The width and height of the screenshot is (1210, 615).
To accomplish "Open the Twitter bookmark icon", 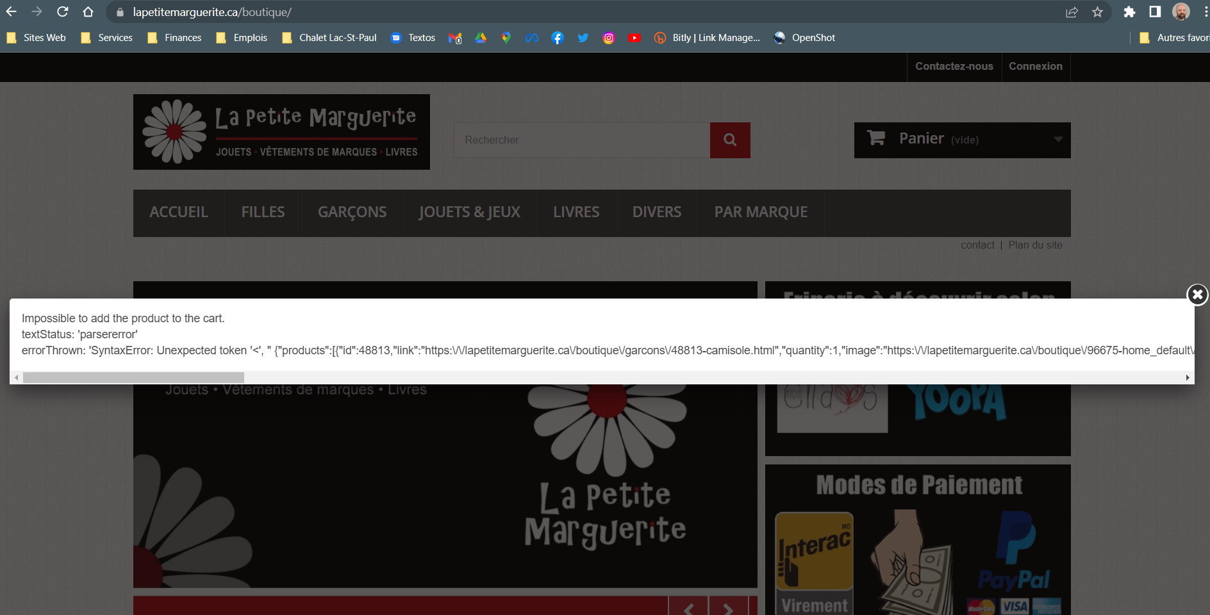I will point(583,38).
